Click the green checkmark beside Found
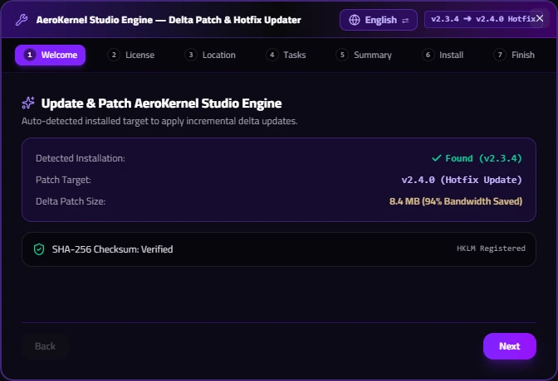558x381 pixels. [437, 158]
